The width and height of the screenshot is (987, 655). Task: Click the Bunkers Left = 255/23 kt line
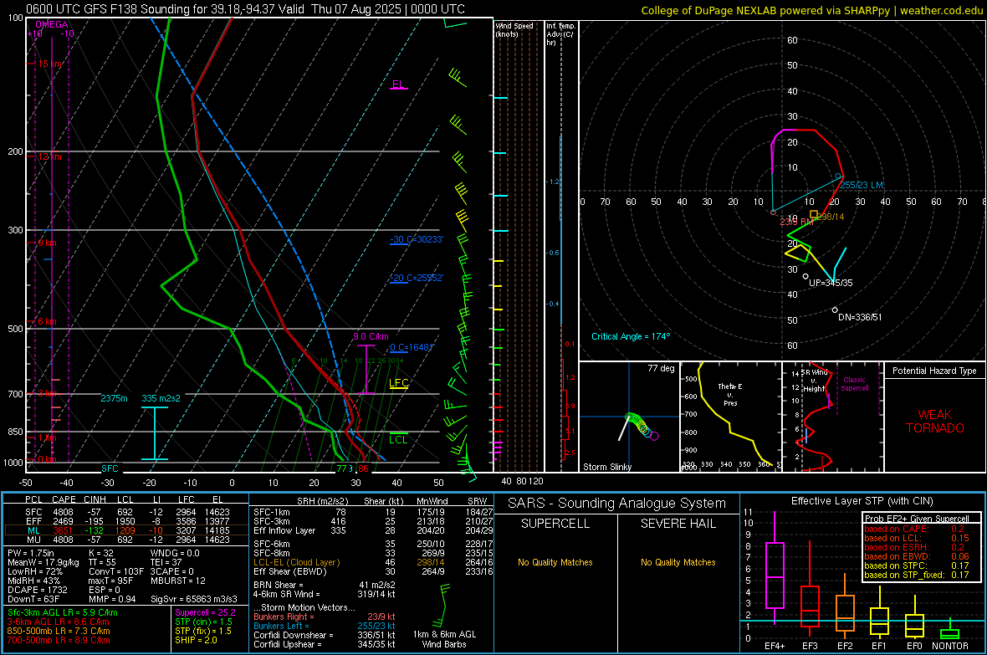[x=325, y=626]
